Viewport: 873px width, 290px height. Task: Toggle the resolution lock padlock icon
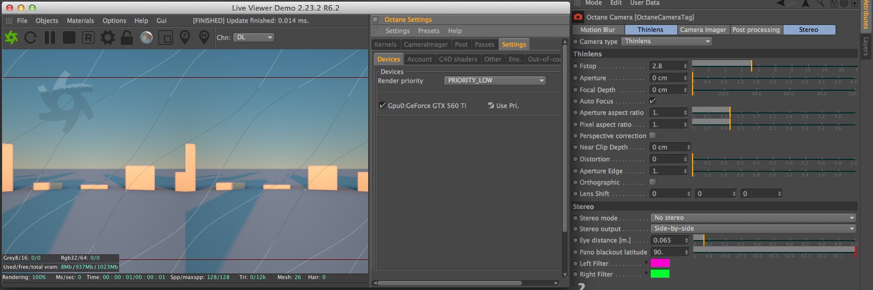coord(126,37)
